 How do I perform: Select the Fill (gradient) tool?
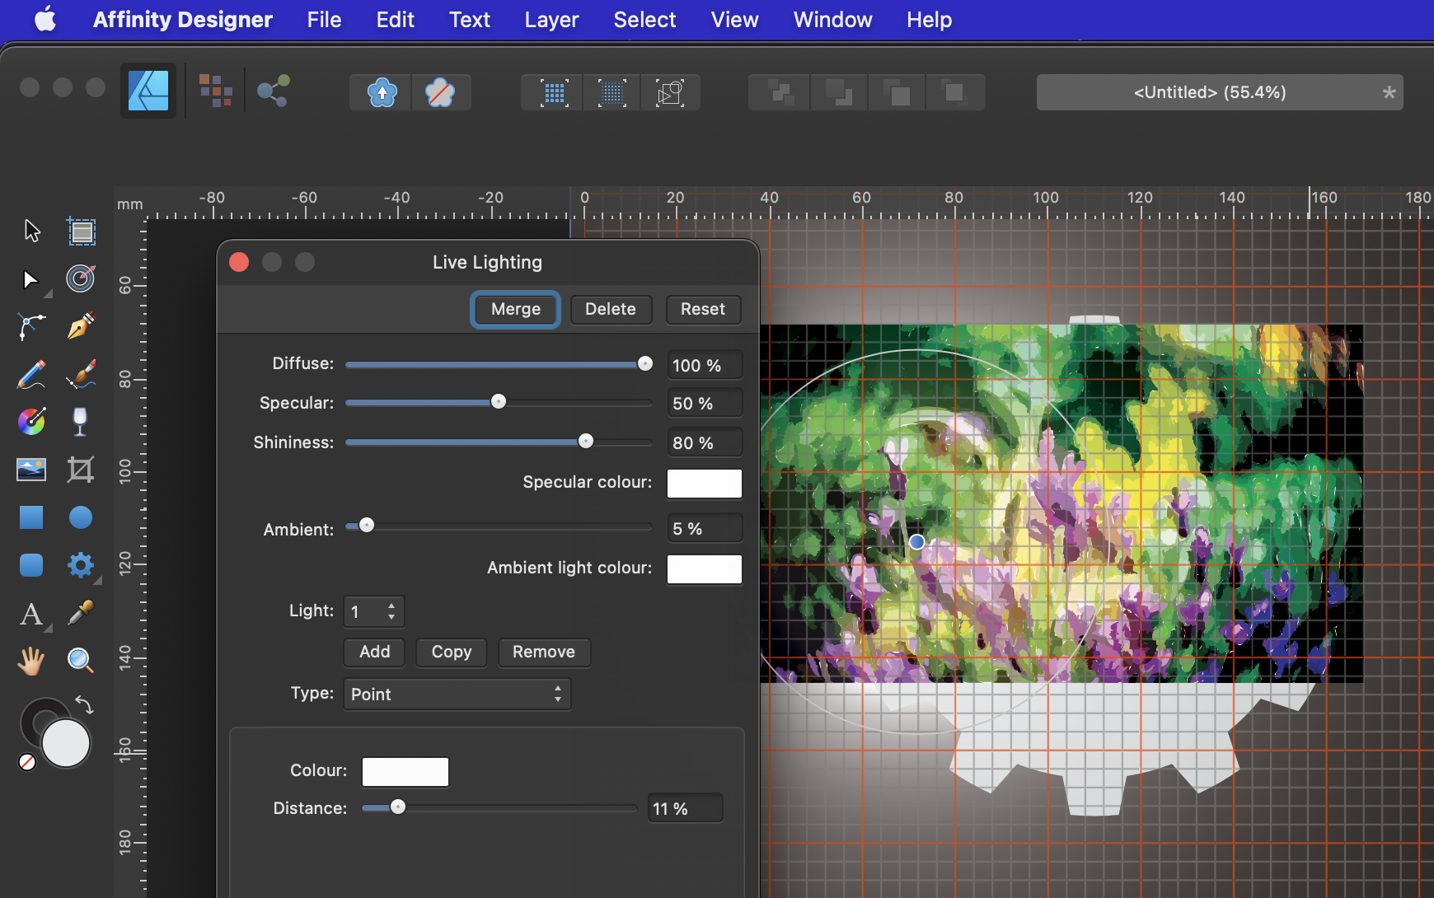pyautogui.click(x=31, y=422)
